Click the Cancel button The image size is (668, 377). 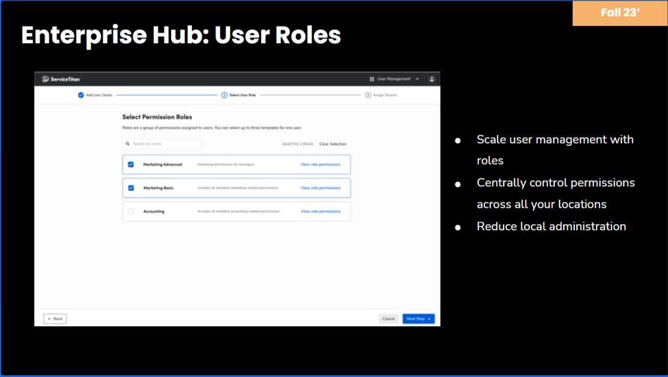tap(388, 319)
